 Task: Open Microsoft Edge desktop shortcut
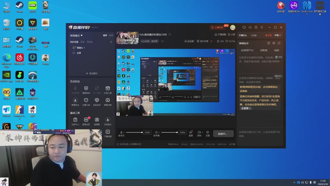pyautogui.click(x=7, y=60)
